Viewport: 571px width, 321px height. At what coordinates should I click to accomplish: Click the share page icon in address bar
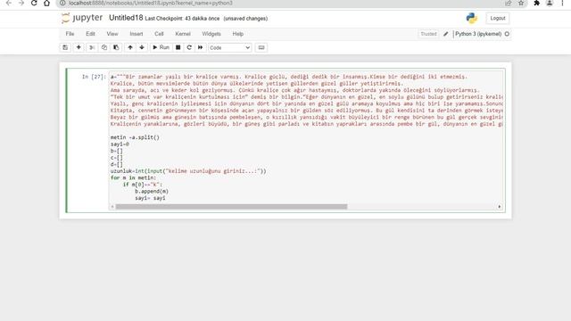(509, 4)
